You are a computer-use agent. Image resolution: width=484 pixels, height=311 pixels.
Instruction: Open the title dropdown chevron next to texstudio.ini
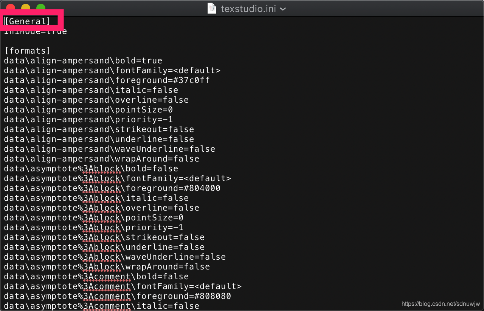(282, 9)
